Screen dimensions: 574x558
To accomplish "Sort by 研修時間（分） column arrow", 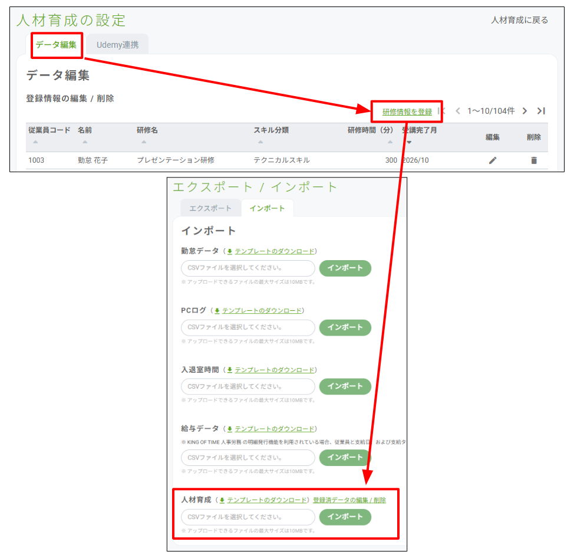I will [390, 142].
